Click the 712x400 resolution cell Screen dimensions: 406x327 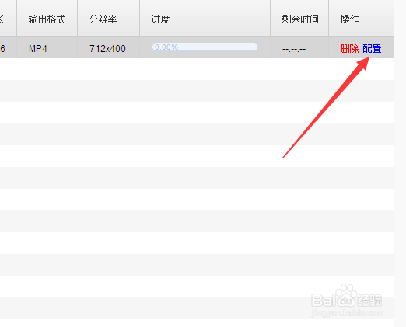[108, 47]
